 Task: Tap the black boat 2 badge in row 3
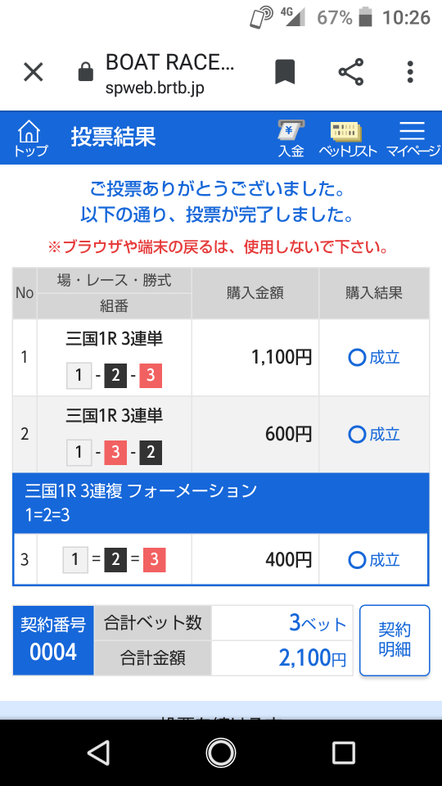pyautogui.click(x=115, y=560)
